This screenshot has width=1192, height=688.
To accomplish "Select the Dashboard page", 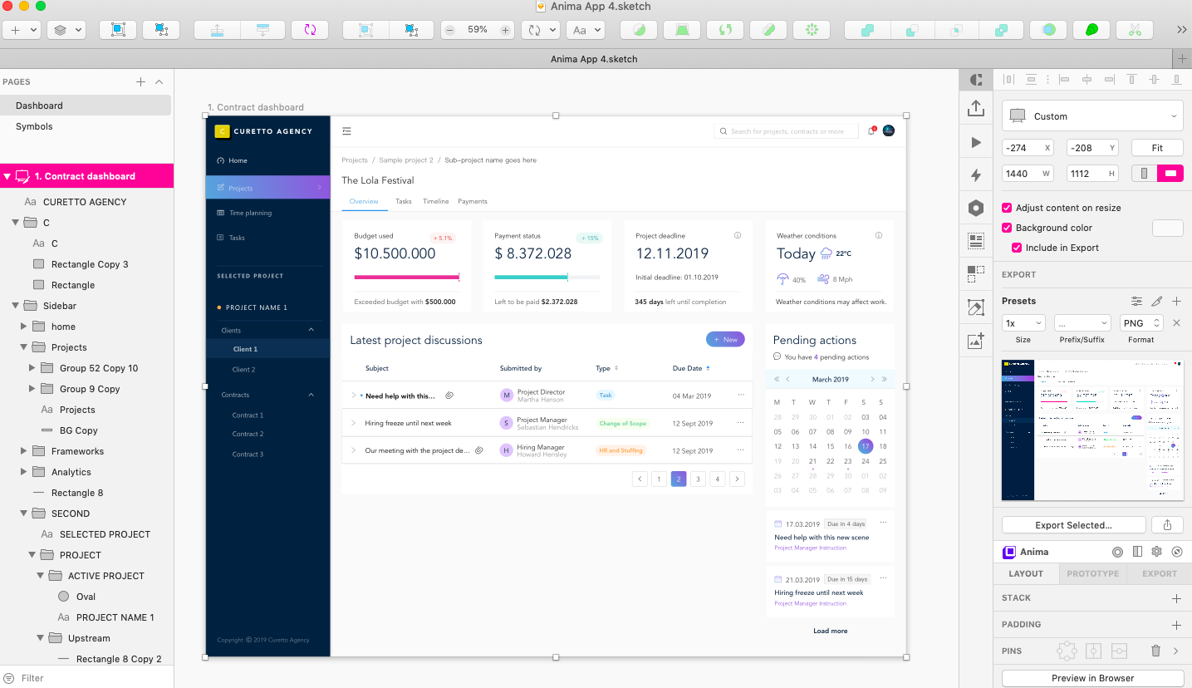I will tap(86, 106).
